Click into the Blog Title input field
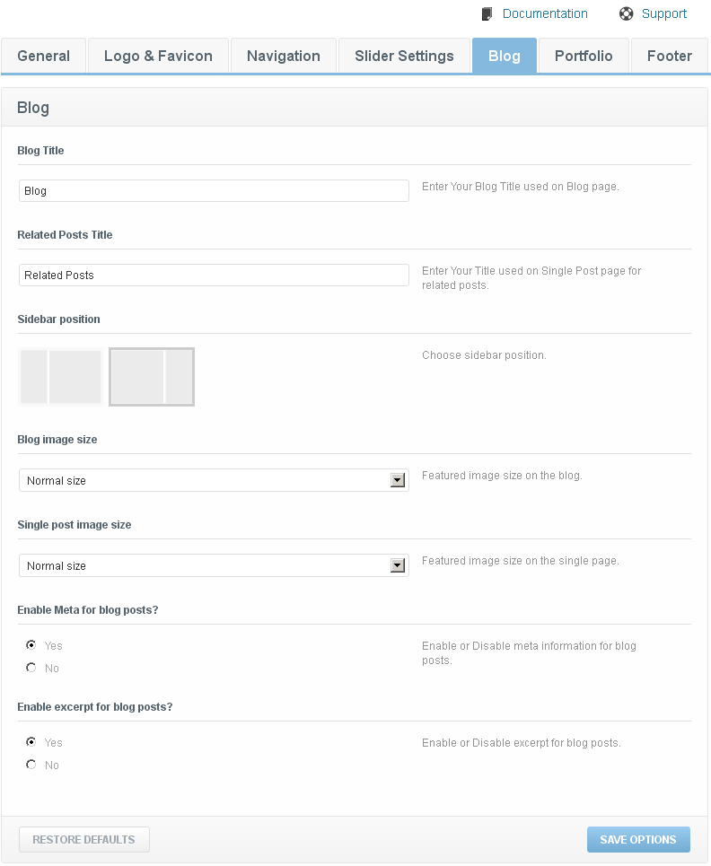711x866 pixels. [214, 190]
